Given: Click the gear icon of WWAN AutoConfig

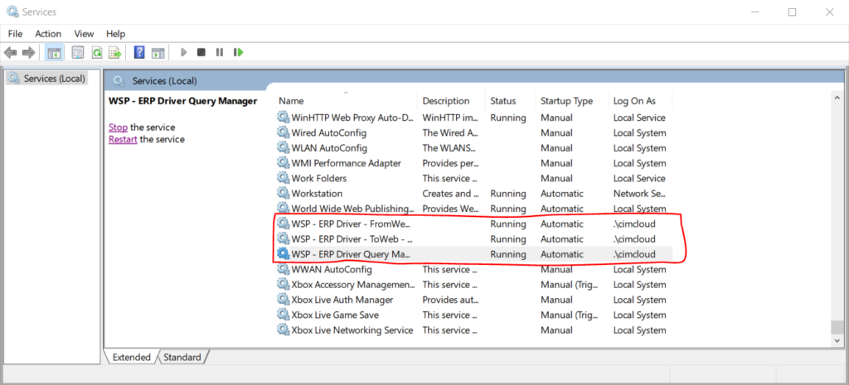Looking at the screenshot, I should point(284,269).
